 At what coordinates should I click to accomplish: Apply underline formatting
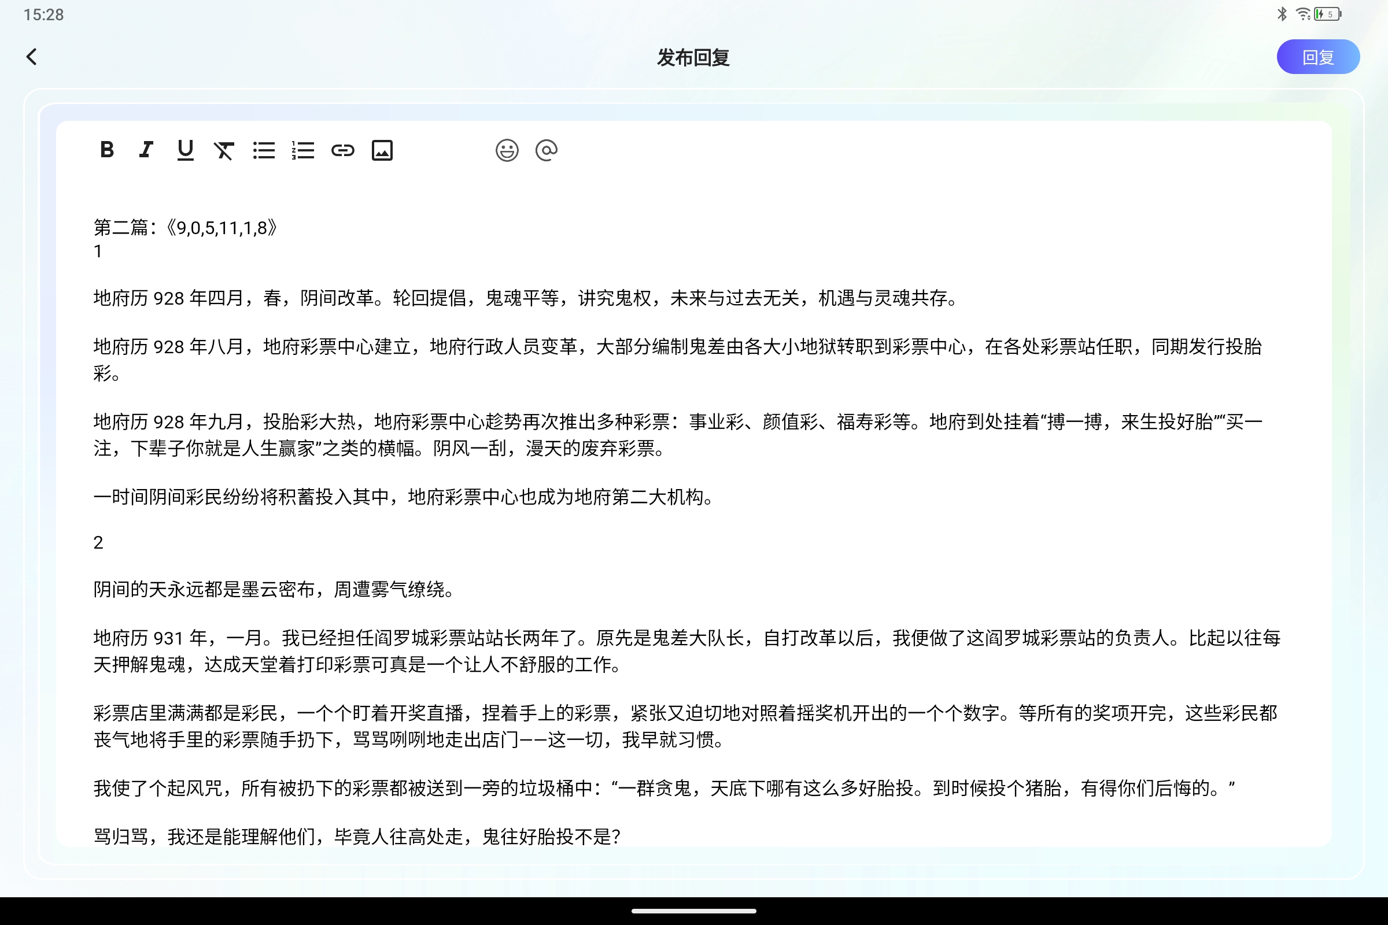point(185,150)
